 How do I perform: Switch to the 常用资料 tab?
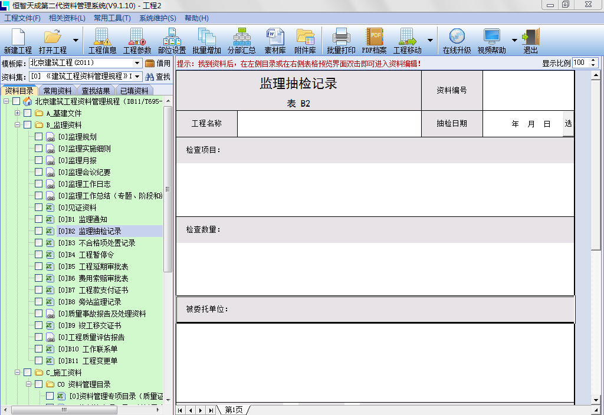coord(57,90)
